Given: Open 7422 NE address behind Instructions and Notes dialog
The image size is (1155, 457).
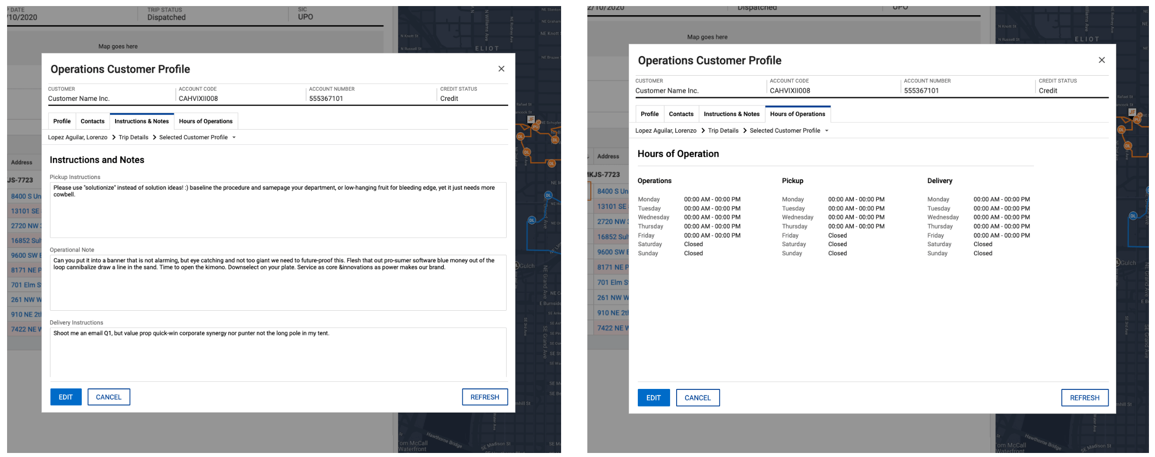Looking at the screenshot, I should (25, 329).
